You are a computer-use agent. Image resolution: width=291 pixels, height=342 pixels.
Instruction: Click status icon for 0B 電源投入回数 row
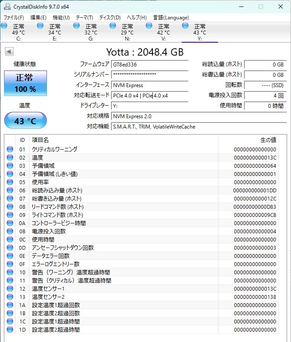(10, 232)
